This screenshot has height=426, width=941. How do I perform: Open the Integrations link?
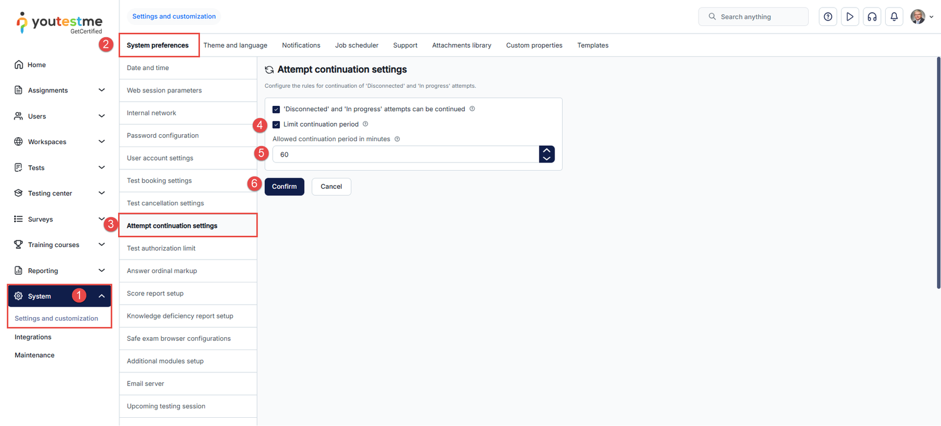(33, 337)
